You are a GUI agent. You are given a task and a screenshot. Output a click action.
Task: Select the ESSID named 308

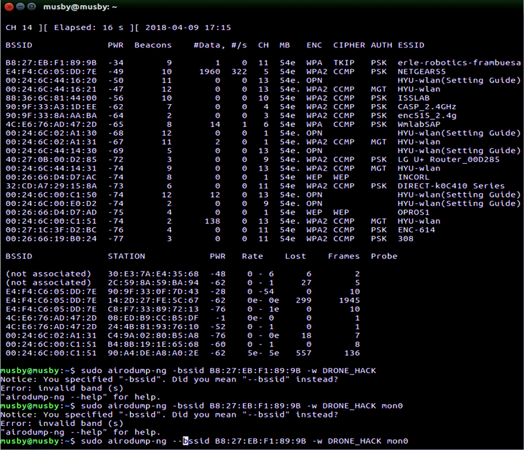point(405,239)
